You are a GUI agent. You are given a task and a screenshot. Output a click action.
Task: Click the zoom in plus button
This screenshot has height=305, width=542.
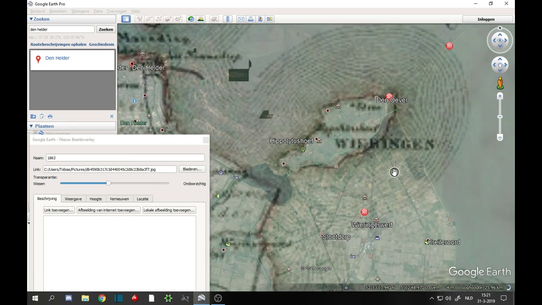click(x=500, y=96)
